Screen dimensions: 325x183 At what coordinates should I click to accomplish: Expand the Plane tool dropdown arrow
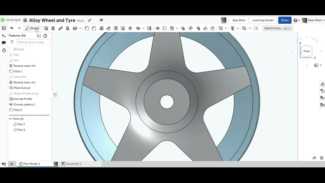tap(226, 28)
